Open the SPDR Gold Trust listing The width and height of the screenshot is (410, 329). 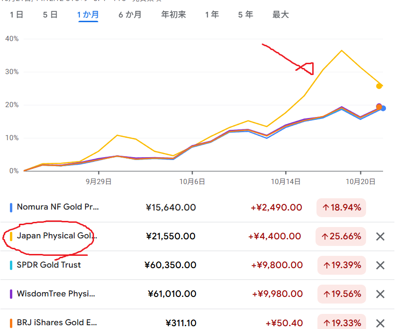pos(49,265)
